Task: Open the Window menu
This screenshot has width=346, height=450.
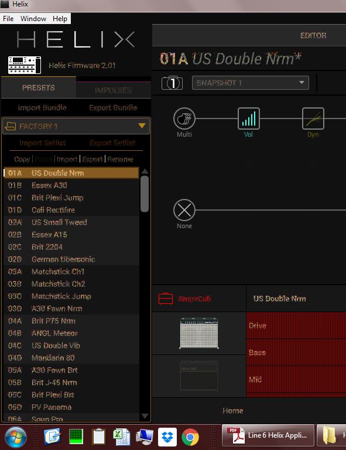Action: coord(33,19)
